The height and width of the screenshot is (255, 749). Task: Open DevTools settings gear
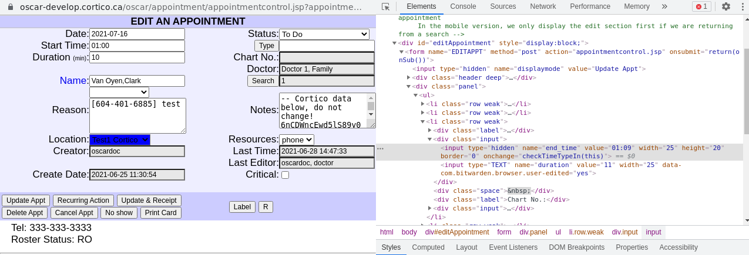pyautogui.click(x=726, y=6)
